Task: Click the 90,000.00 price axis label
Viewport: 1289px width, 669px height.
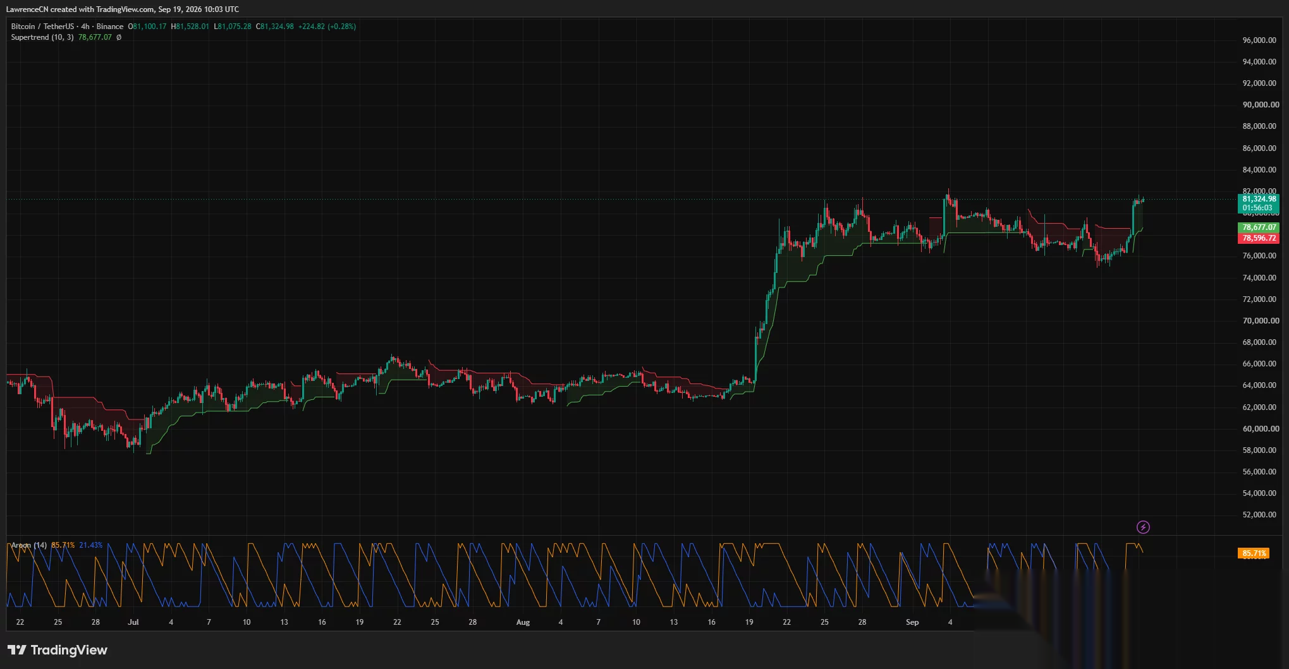Action: (1261, 104)
